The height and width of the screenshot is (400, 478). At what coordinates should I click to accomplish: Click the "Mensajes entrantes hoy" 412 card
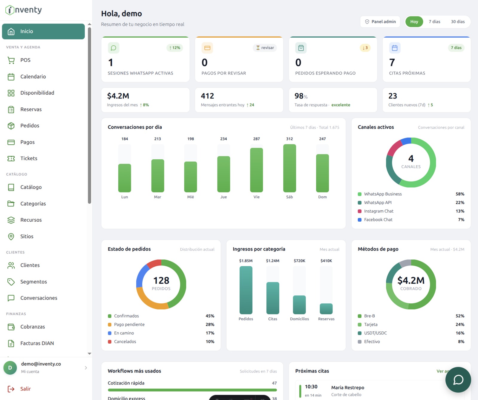tap(239, 100)
